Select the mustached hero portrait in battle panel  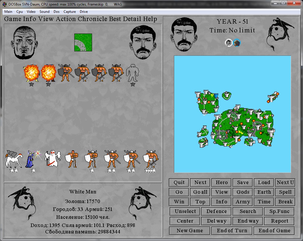[143, 42]
